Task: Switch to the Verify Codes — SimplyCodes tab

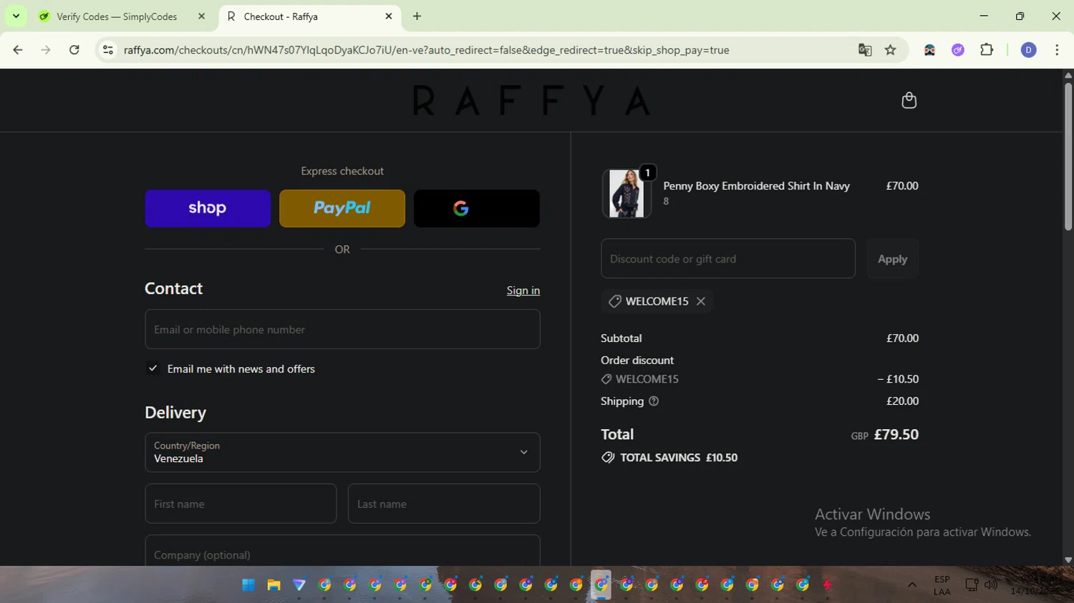Action: [x=117, y=16]
